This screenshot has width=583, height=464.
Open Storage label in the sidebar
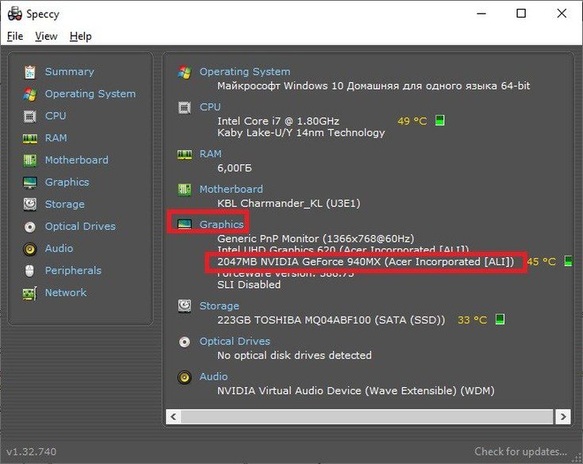click(65, 205)
